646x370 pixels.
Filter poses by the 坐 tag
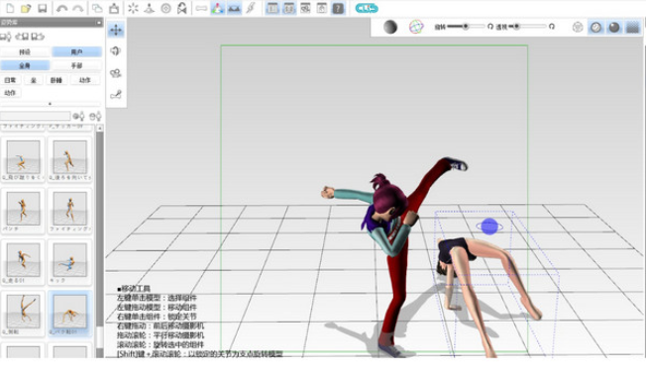[x=34, y=80]
